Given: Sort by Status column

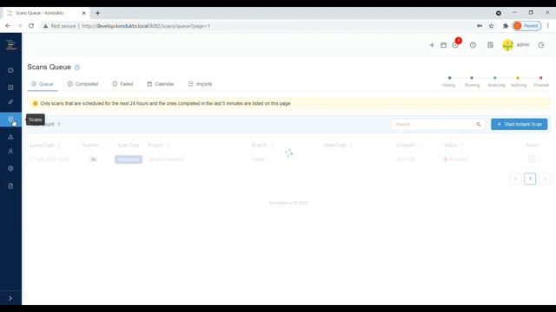Looking at the screenshot, I should click(453, 145).
